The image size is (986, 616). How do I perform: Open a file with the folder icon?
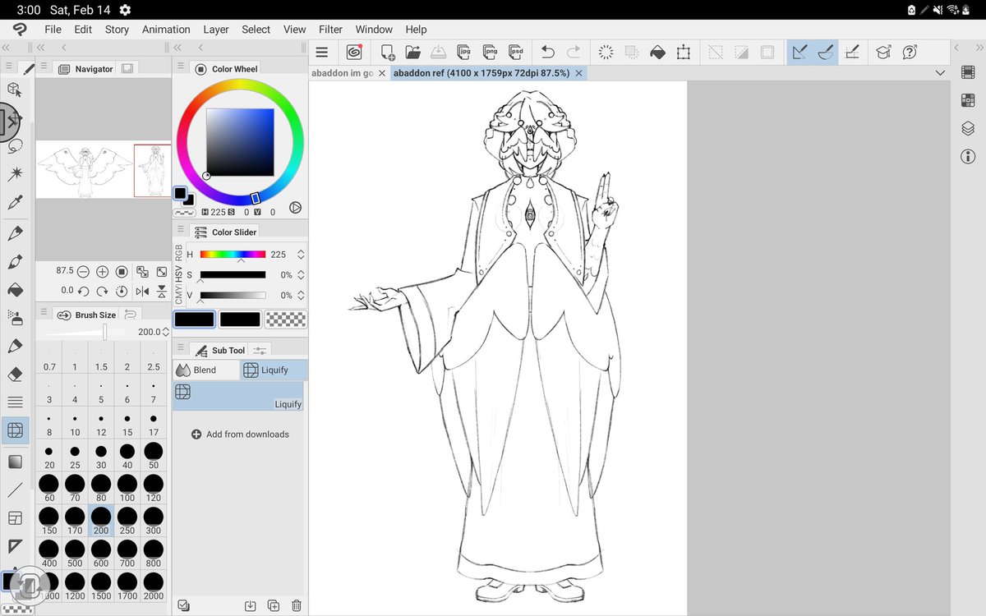pos(412,52)
